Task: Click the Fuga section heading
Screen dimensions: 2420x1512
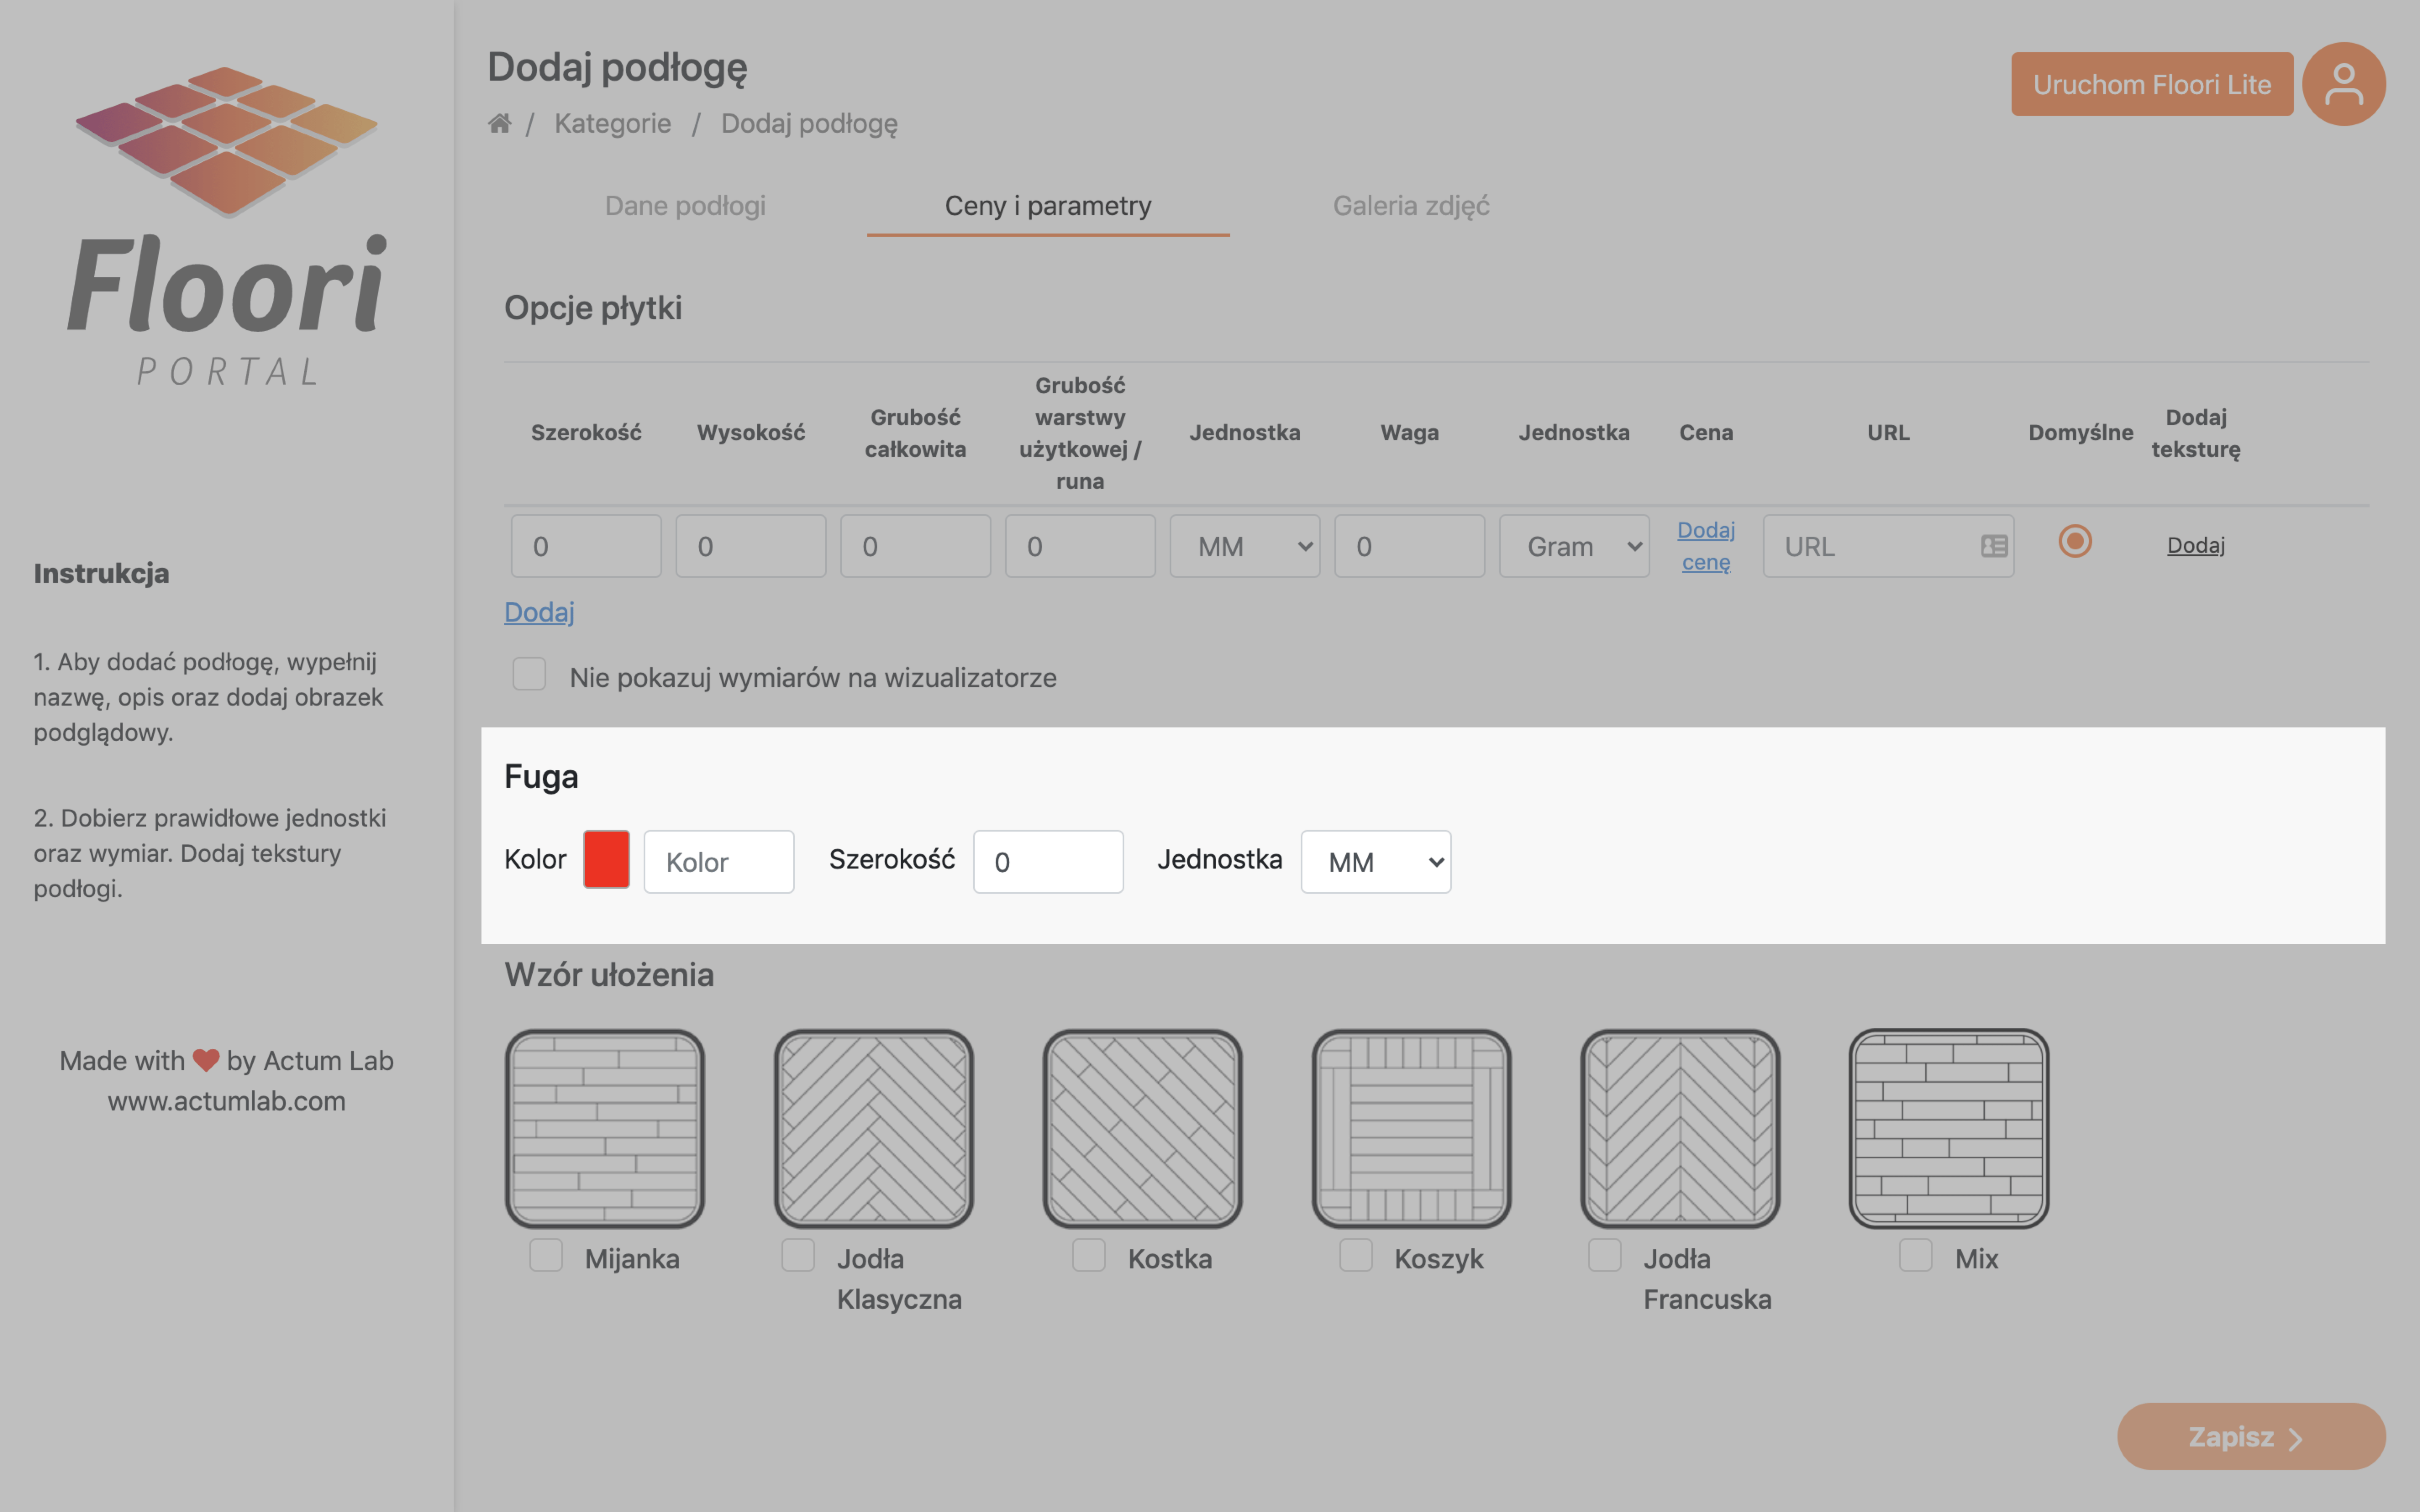Action: (541, 777)
